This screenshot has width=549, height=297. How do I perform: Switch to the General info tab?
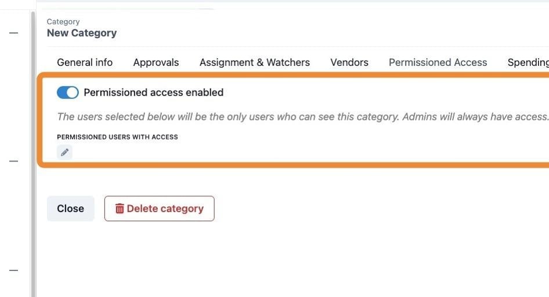point(85,63)
